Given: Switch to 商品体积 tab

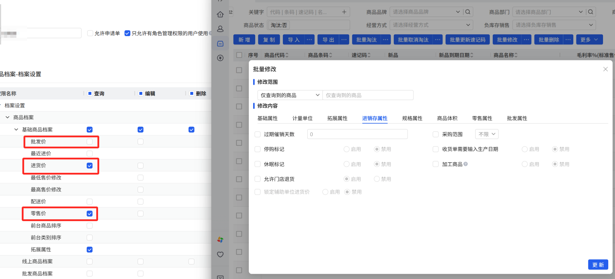Looking at the screenshot, I should (447, 118).
